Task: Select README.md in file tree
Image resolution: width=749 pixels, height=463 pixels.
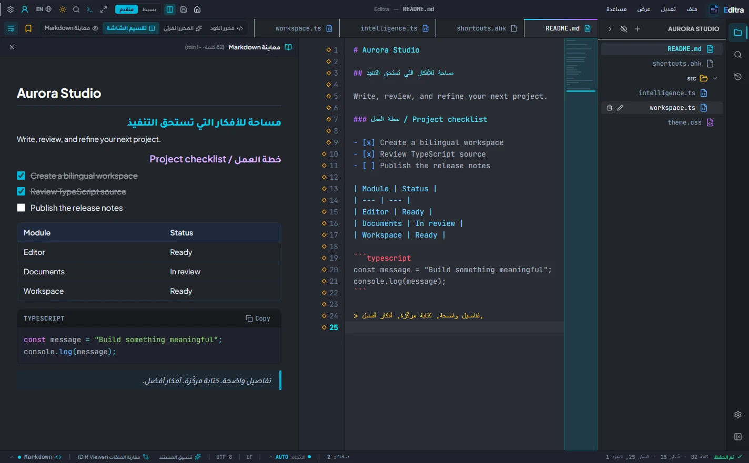Action: pos(662,49)
